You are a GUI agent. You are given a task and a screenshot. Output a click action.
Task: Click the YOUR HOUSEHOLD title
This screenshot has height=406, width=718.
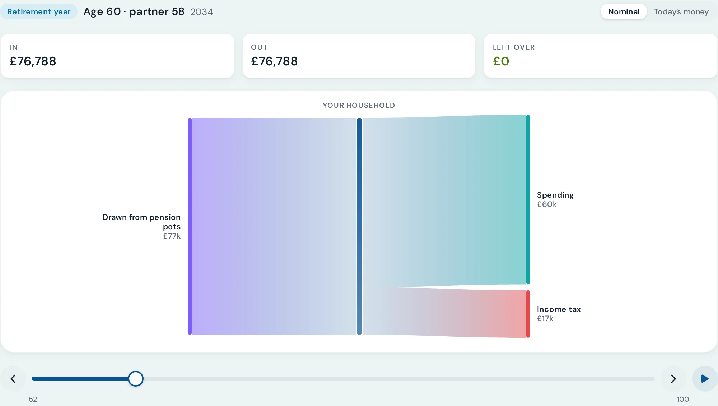[359, 105]
